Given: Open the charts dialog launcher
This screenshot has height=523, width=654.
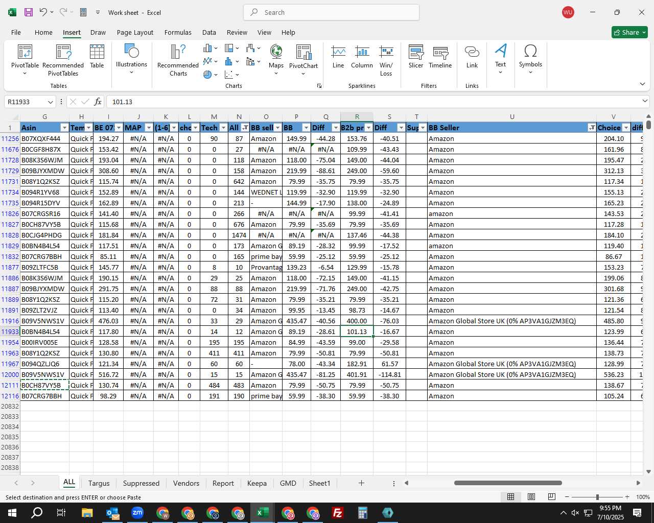Looking at the screenshot, I should 319,86.
